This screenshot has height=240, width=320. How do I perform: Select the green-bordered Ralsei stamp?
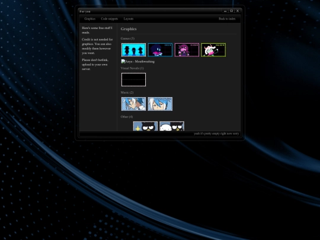click(213, 50)
